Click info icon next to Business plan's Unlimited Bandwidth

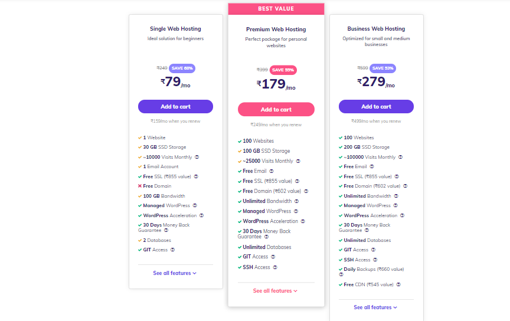pyautogui.click(x=397, y=196)
